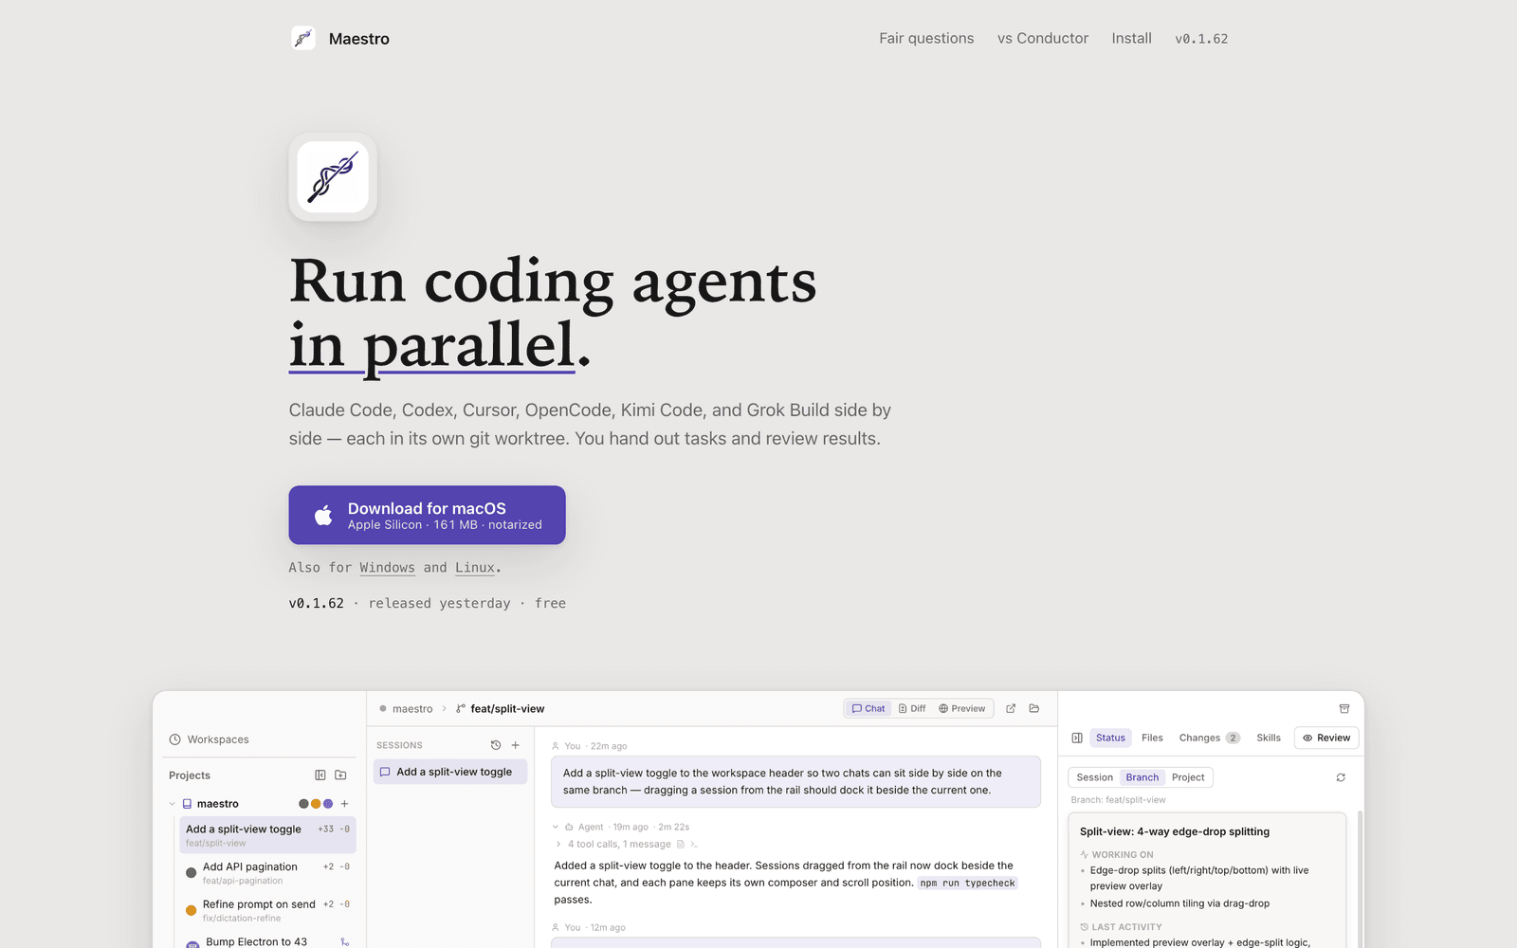The height and width of the screenshot is (948, 1517).
Task: Create new session with Sessions plus icon
Action: coord(516,745)
